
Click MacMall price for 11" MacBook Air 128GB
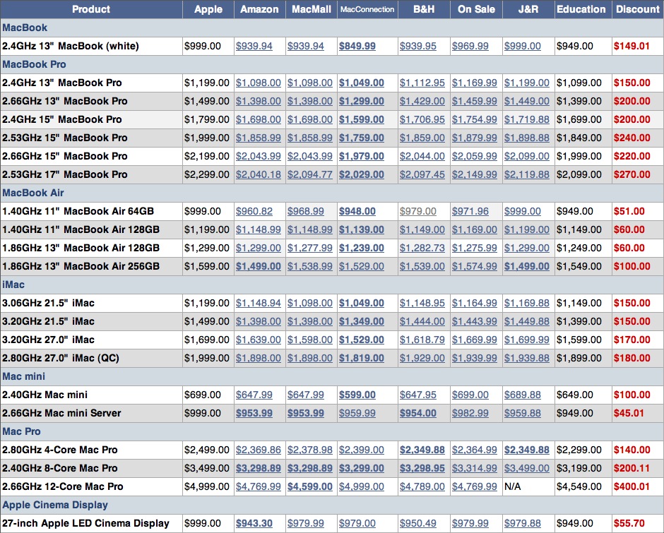(x=310, y=230)
